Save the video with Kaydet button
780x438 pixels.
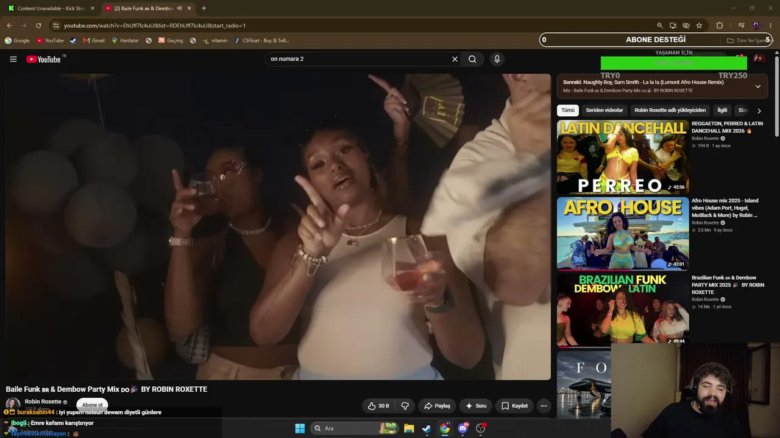click(514, 406)
